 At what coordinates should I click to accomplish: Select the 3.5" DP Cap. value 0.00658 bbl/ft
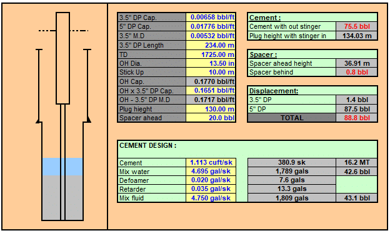(211, 17)
